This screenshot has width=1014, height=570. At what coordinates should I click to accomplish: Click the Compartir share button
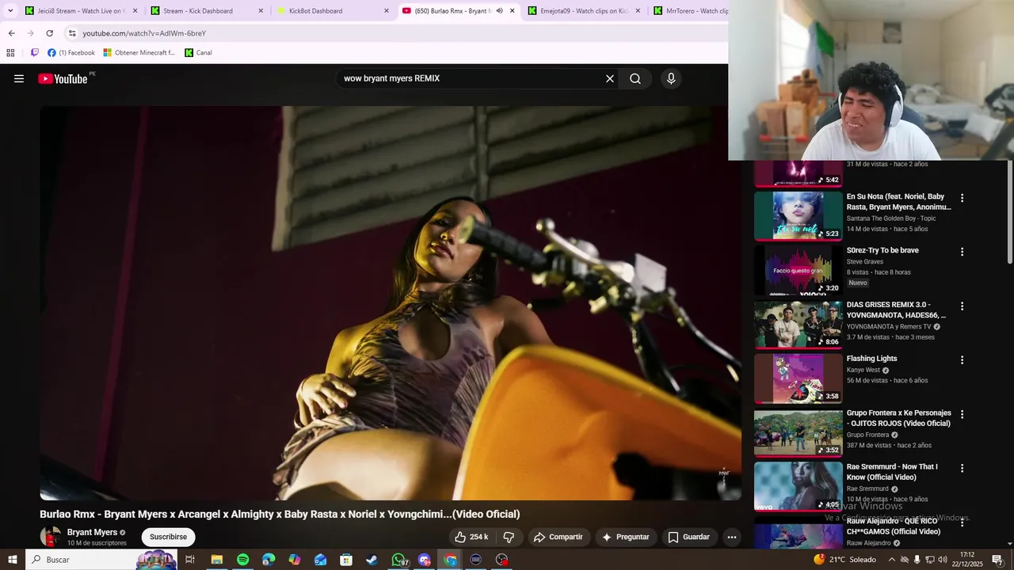pyautogui.click(x=558, y=537)
